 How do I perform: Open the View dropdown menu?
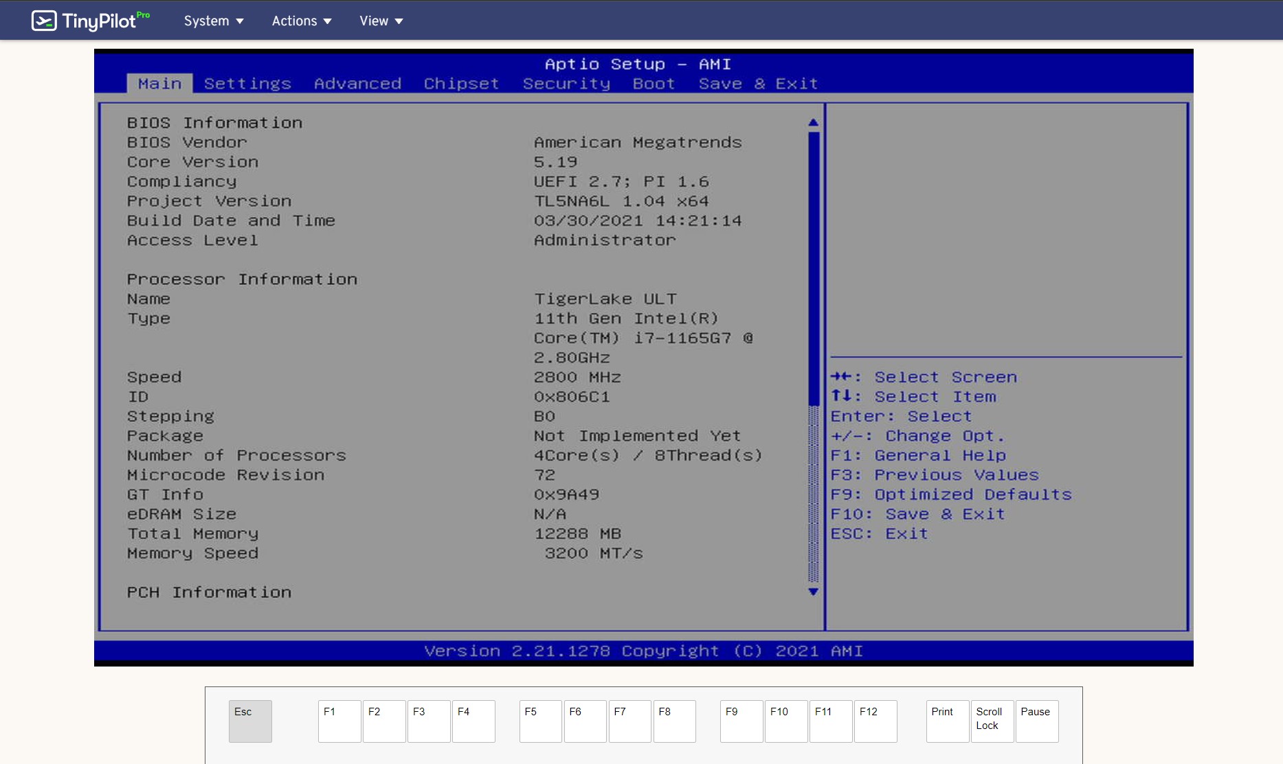pos(381,21)
